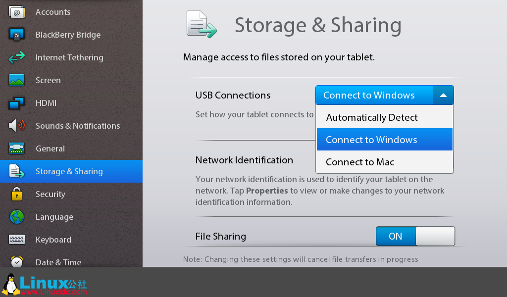This screenshot has height=297, width=507.
Task: Go to Internet Tethering settings
Action: [71, 57]
